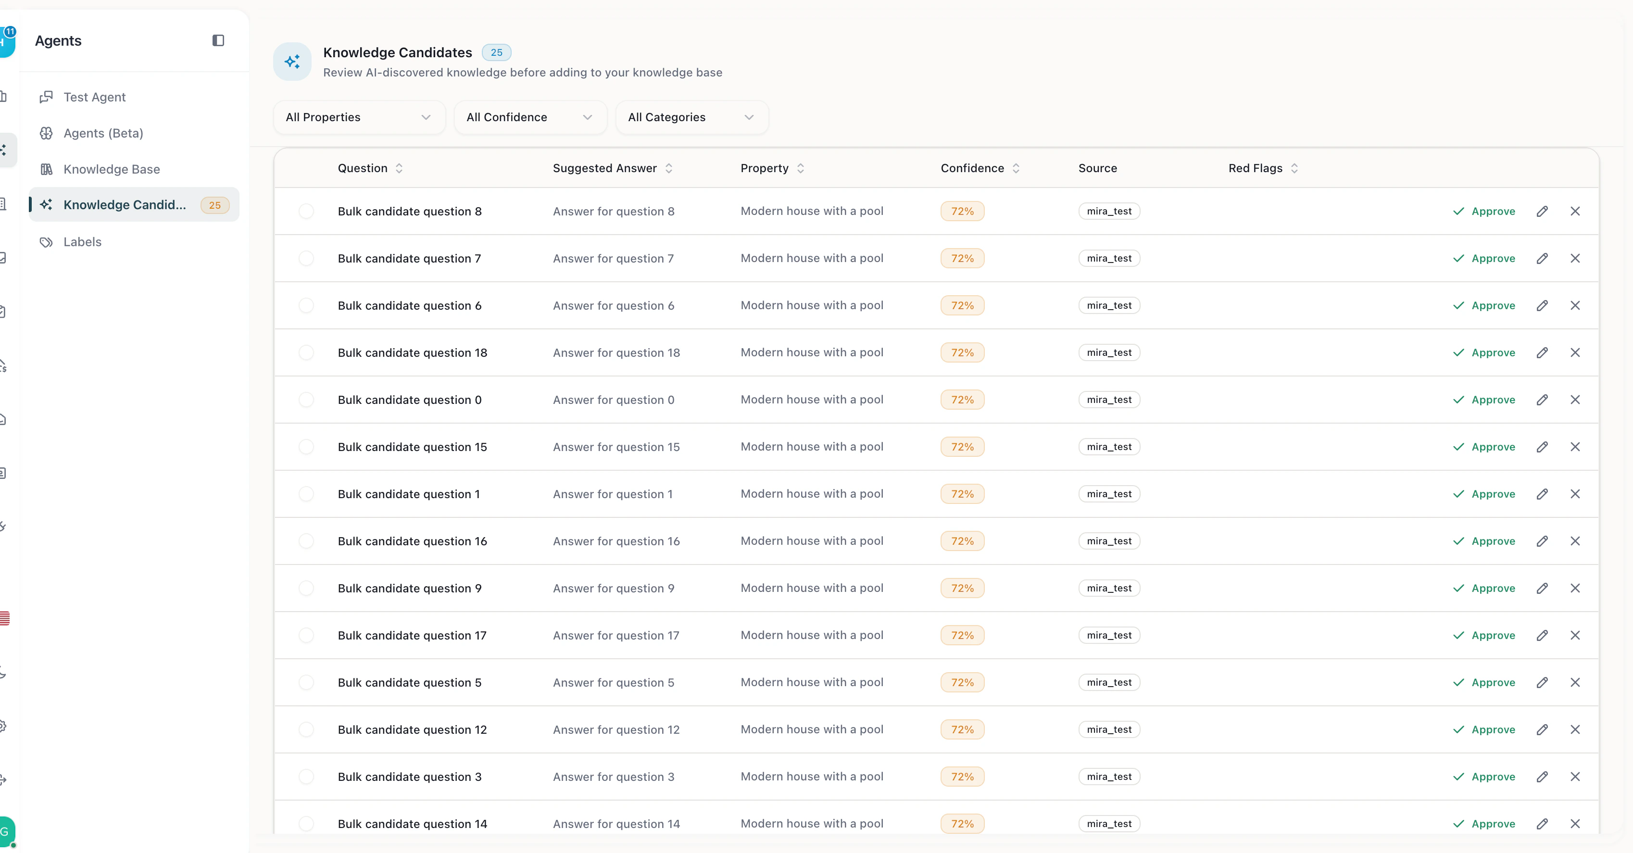Open the All Categories dropdown
Image resolution: width=1633 pixels, height=853 pixels.
[691, 117]
